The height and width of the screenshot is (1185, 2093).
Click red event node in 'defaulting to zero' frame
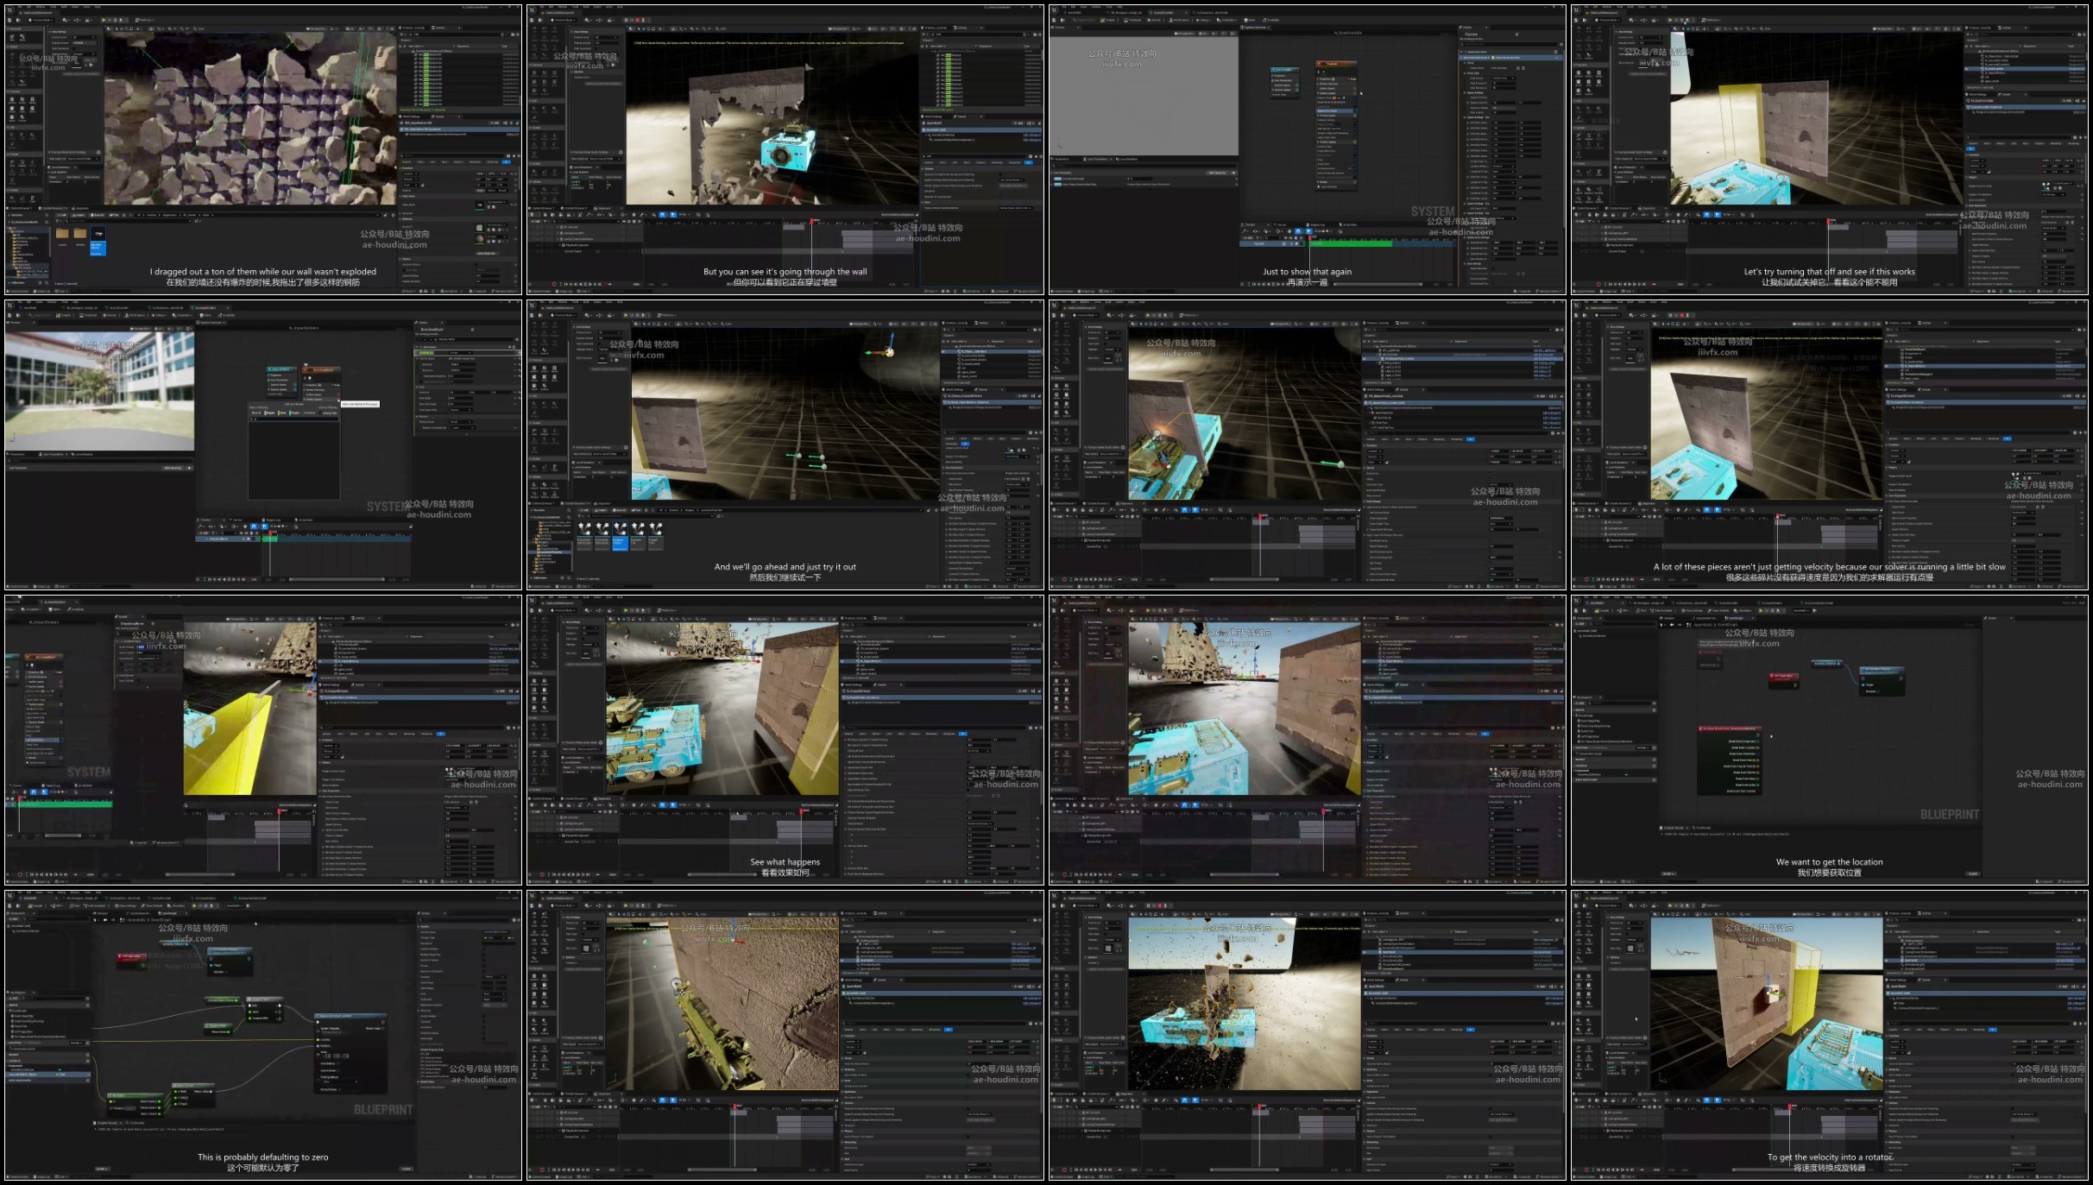point(130,956)
